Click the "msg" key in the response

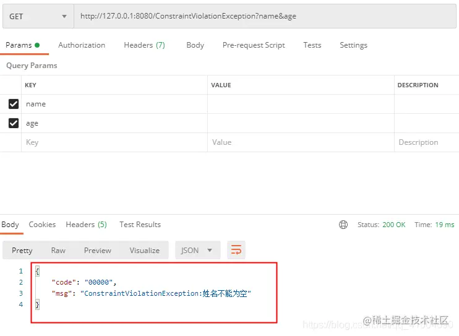[x=62, y=293]
